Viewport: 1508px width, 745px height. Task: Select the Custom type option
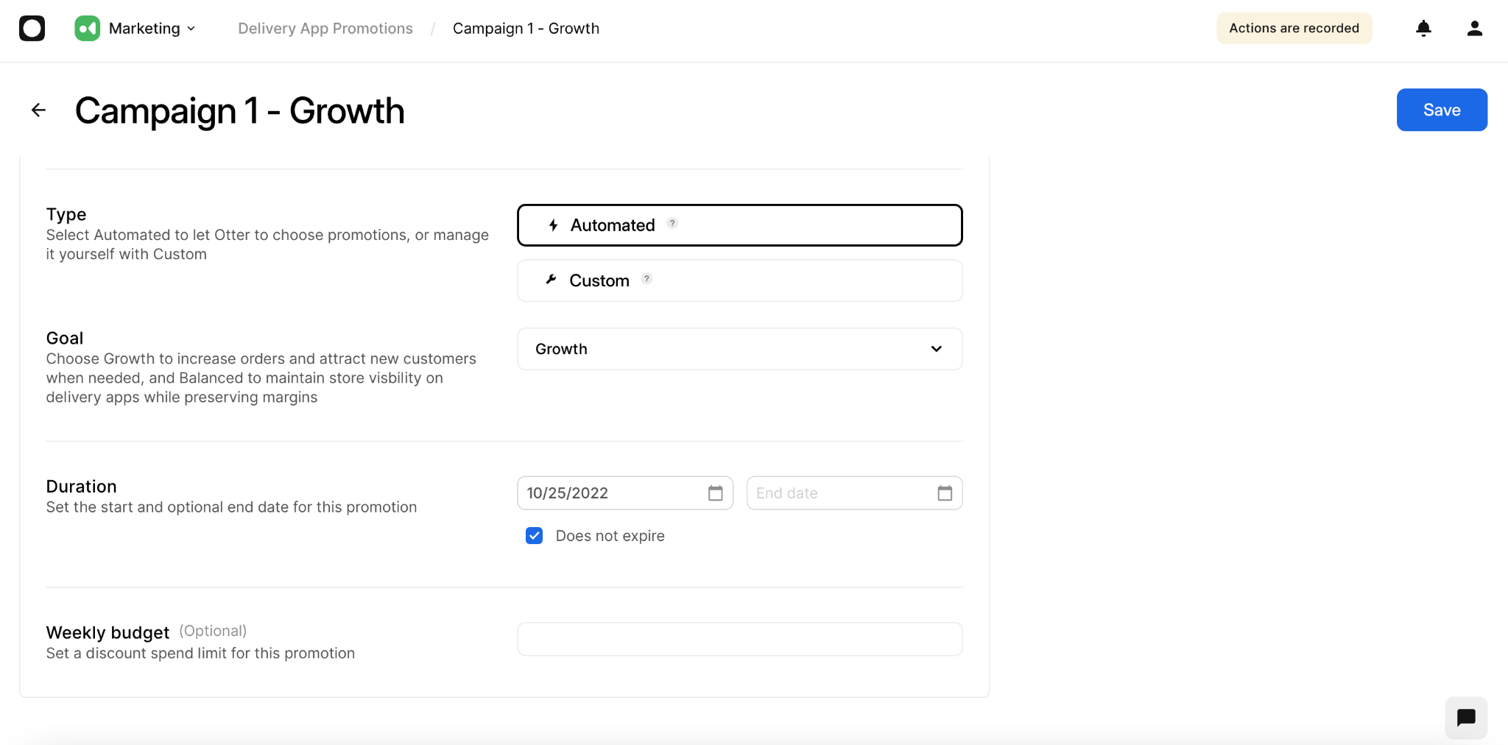pos(739,280)
